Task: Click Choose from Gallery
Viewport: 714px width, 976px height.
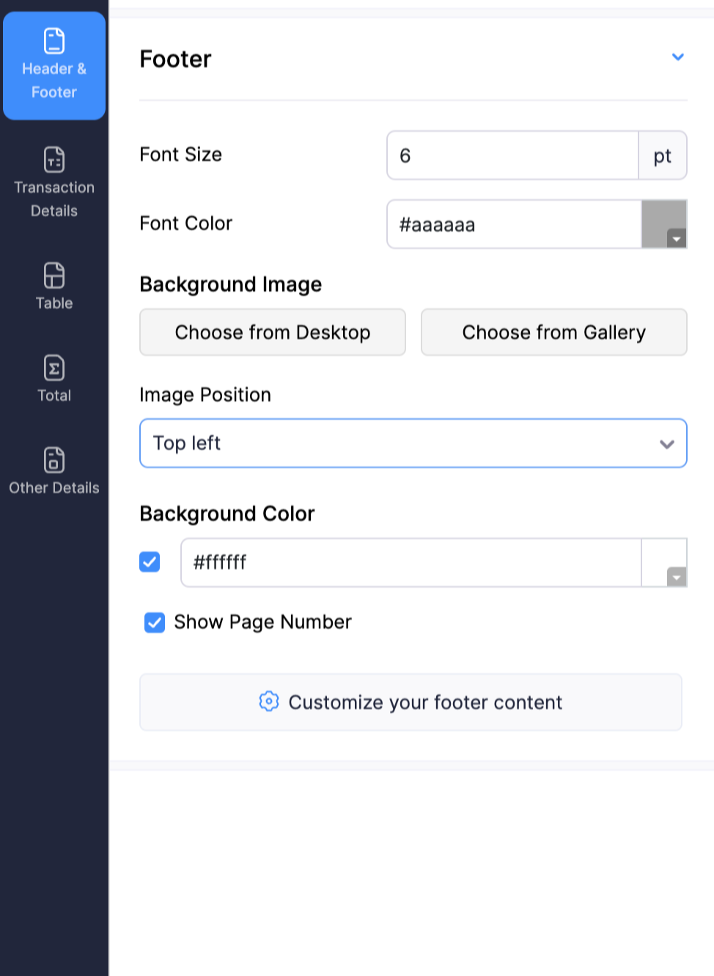Action: pyautogui.click(x=553, y=332)
